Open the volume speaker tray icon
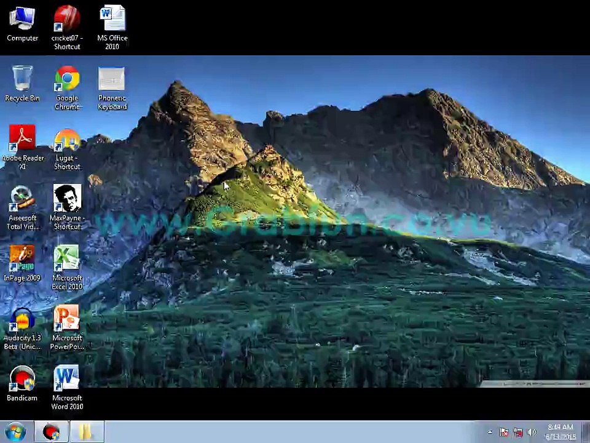This screenshot has width=590, height=443. point(532,432)
